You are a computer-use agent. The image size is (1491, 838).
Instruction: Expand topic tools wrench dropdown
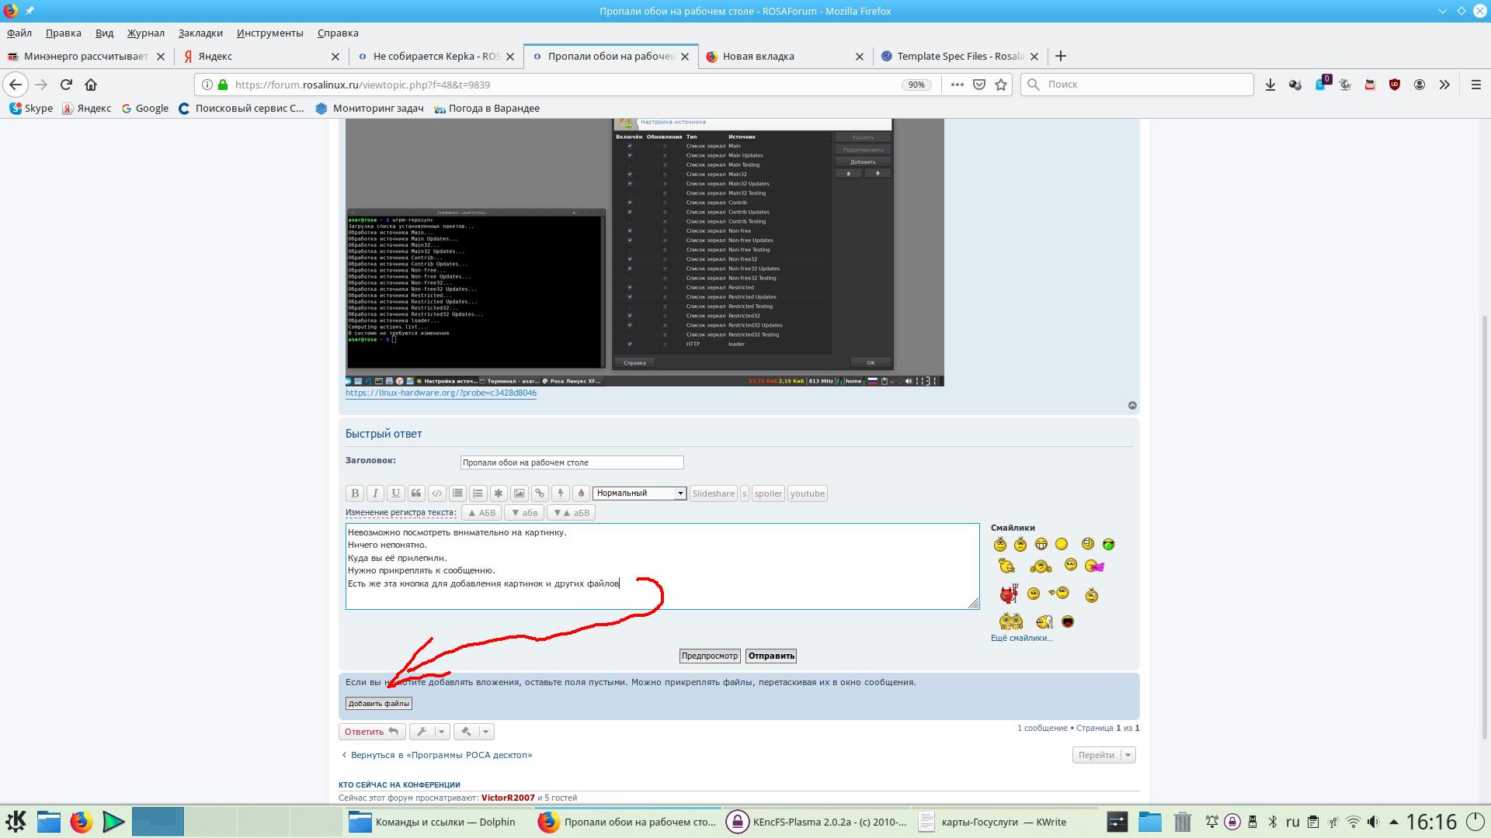coord(441,732)
